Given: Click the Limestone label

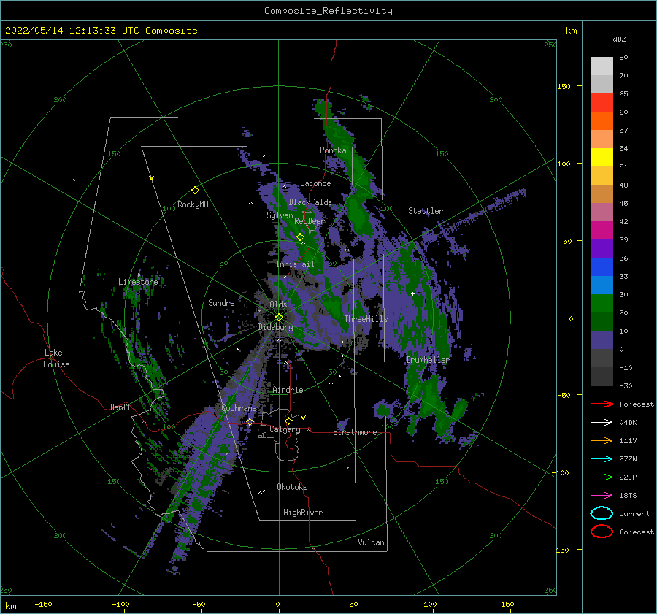Looking at the screenshot, I should (x=138, y=282).
